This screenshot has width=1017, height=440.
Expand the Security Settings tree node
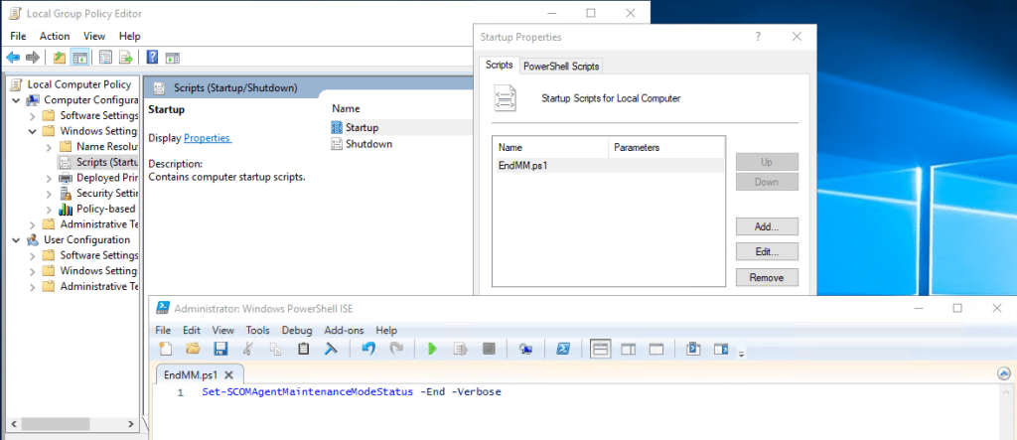tap(50, 194)
